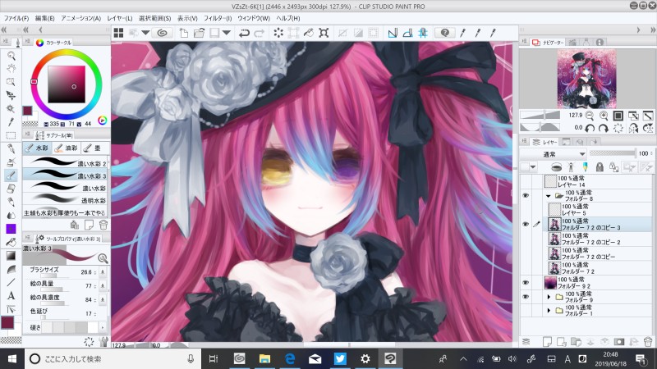Expand the フォルダー 9 folder
This screenshot has height=369, width=657.
click(x=549, y=297)
